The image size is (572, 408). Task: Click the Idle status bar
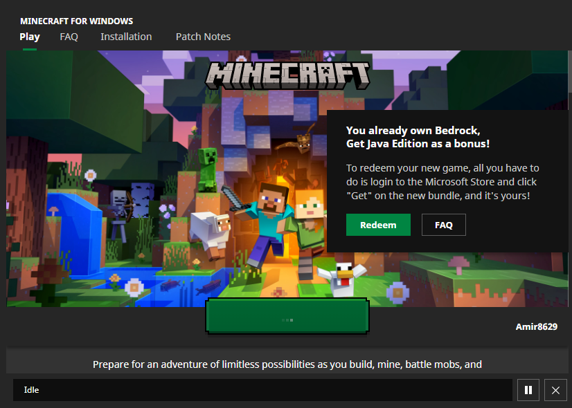[x=262, y=390]
